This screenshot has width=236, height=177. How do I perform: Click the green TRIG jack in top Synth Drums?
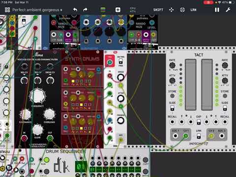click(x=65, y=80)
